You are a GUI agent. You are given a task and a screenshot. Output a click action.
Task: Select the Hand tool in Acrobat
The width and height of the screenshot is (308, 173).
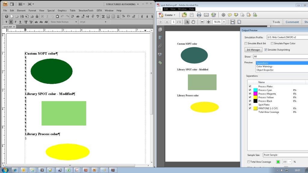(x=194, y=22)
